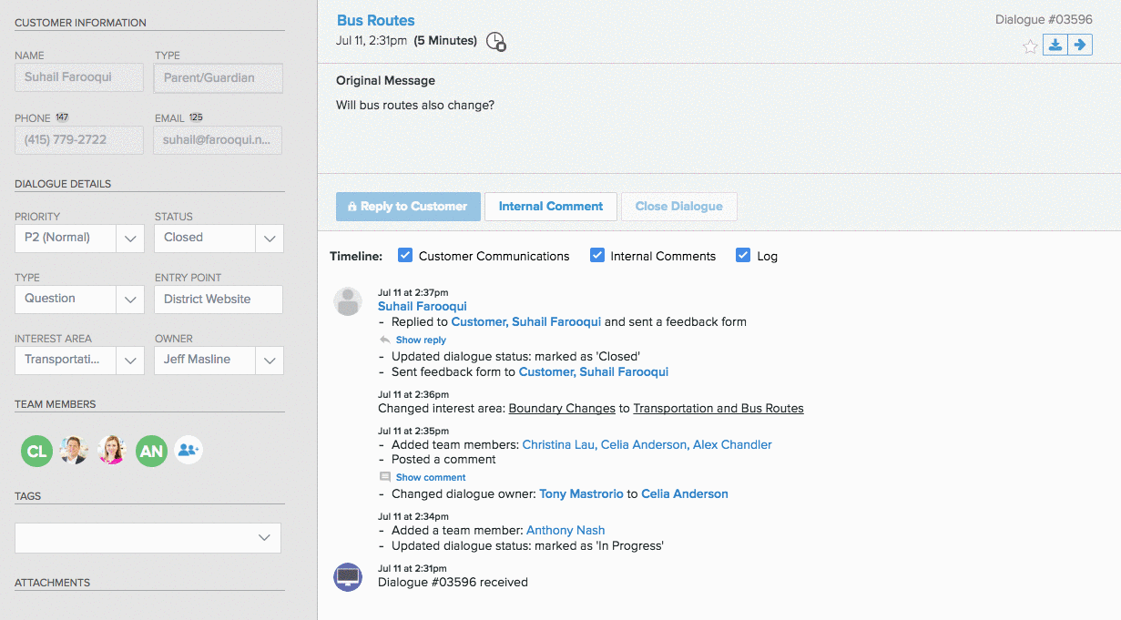Disable the Log timeline checkbox

coord(743,256)
